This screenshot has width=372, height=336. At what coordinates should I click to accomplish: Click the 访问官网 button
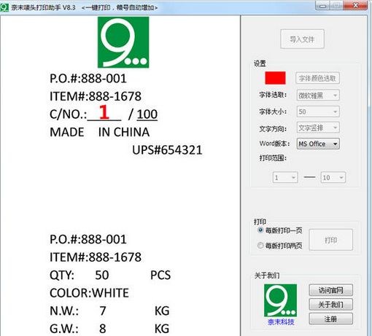[x=330, y=290]
